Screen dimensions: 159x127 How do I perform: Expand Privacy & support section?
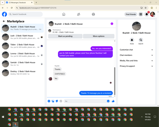point(136,66)
